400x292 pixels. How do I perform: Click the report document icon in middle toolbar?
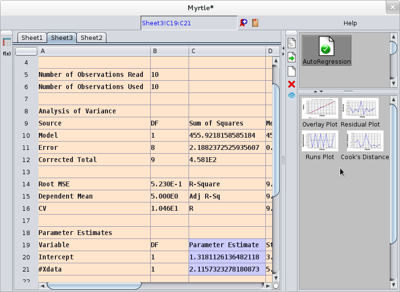coord(291,43)
